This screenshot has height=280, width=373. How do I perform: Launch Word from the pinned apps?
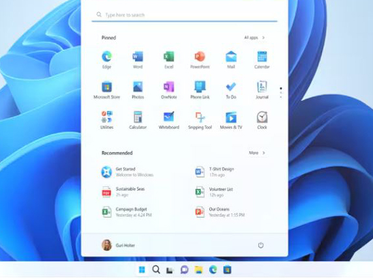click(138, 60)
